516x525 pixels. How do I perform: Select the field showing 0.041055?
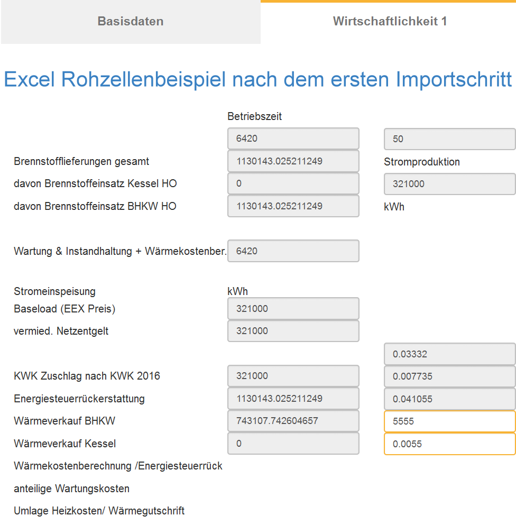[449, 399]
